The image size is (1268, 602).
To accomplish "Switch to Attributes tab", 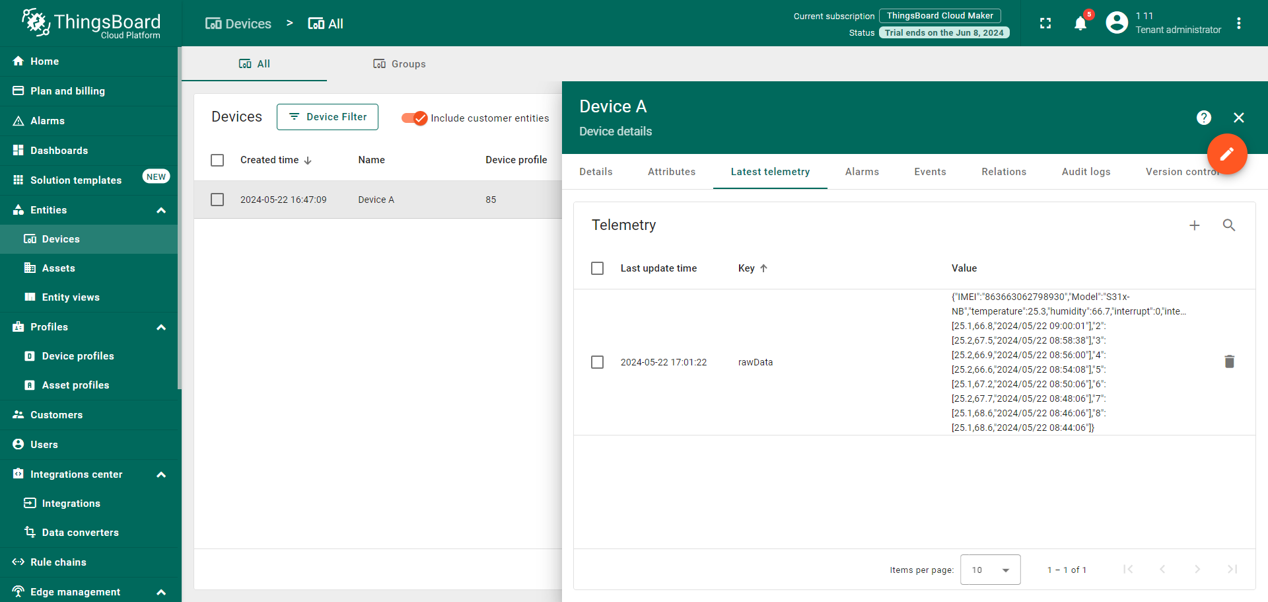I will pyautogui.click(x=672, y=172).
